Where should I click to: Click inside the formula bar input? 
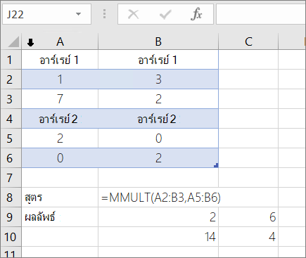[x=261, y=14]
